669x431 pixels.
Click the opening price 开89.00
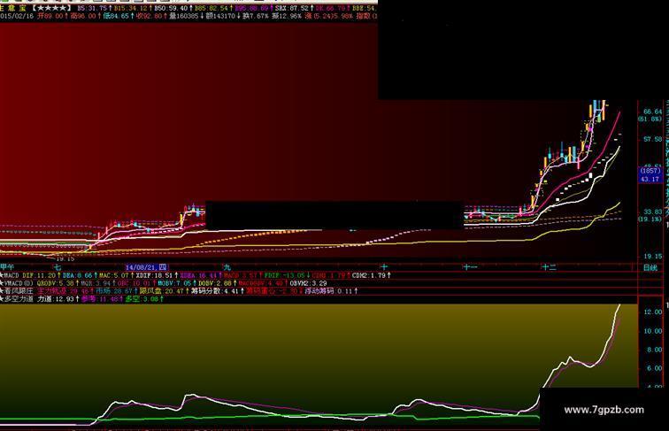(x=50, y=16)
